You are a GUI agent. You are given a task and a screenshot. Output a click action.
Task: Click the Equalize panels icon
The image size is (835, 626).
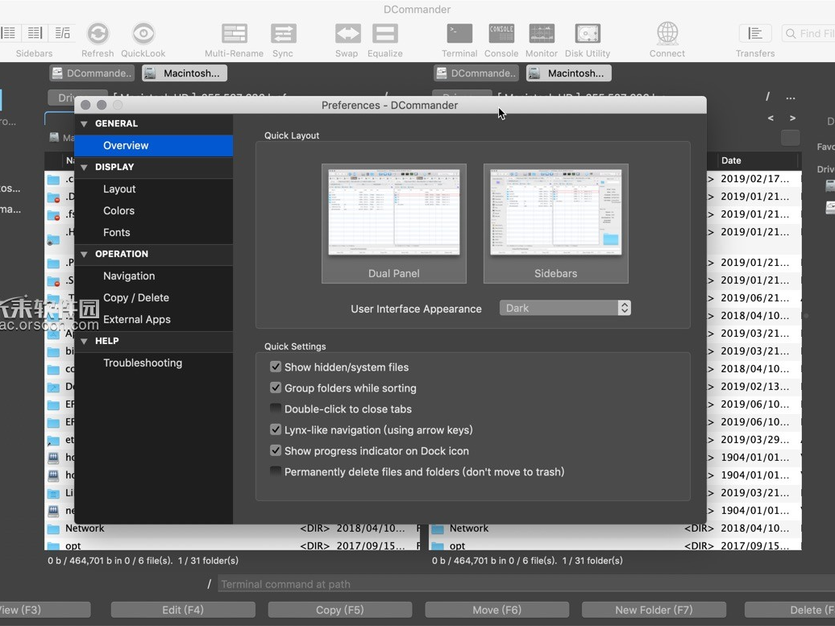(x=384, y=36)
